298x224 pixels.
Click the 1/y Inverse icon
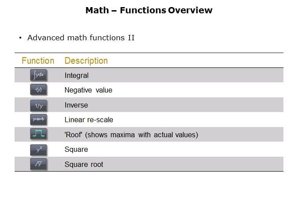click(38, 105)
